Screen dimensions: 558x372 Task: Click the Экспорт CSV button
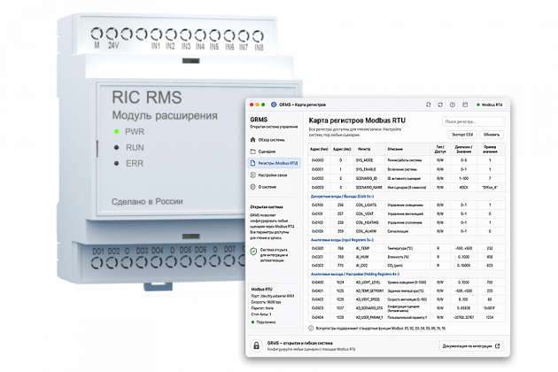pos(462,135)
